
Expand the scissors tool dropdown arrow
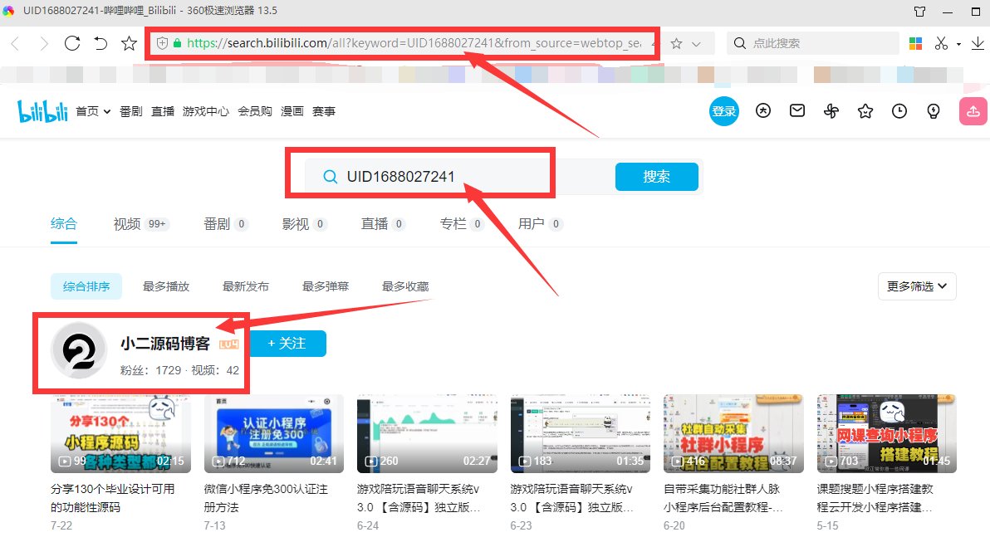click(957, 43)
